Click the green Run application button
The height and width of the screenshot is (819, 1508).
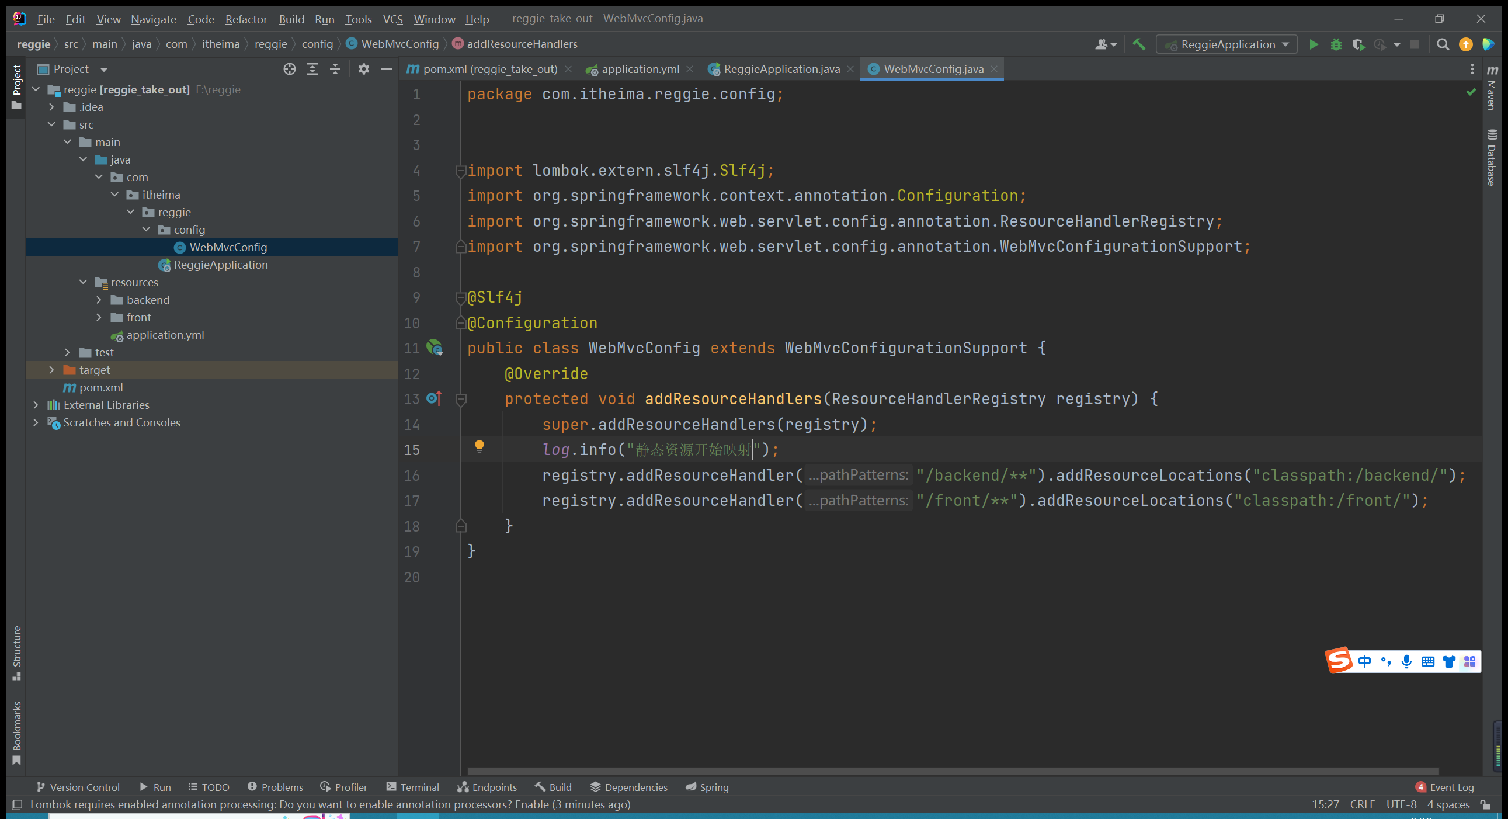point(1313,44)
